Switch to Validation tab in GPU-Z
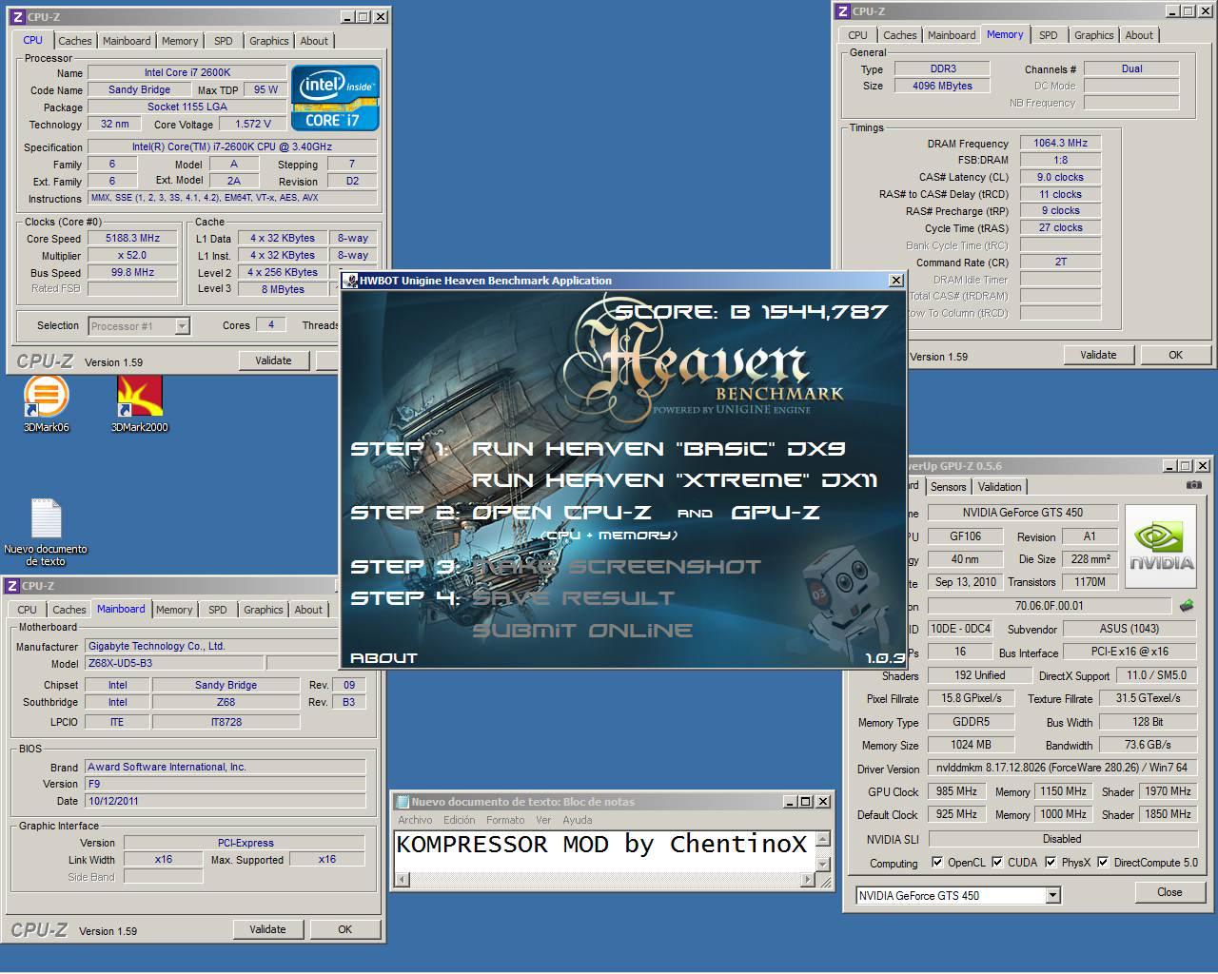This screenshot has width=1218, height=974. (x=999, y=486)
